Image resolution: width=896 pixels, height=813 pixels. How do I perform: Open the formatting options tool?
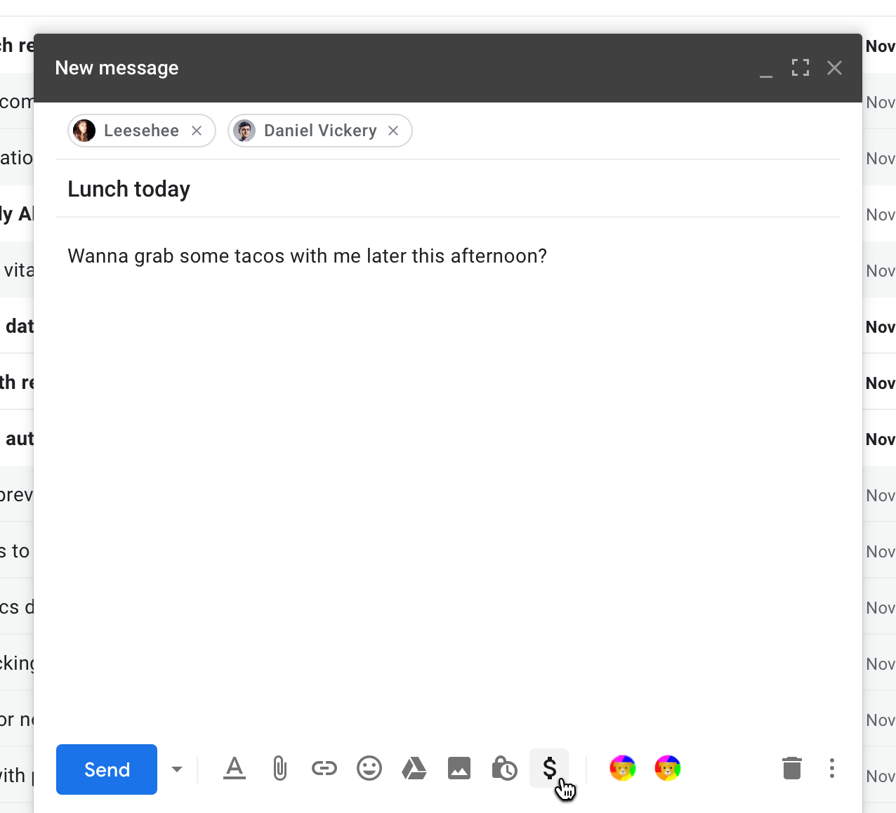coord(234,769)
